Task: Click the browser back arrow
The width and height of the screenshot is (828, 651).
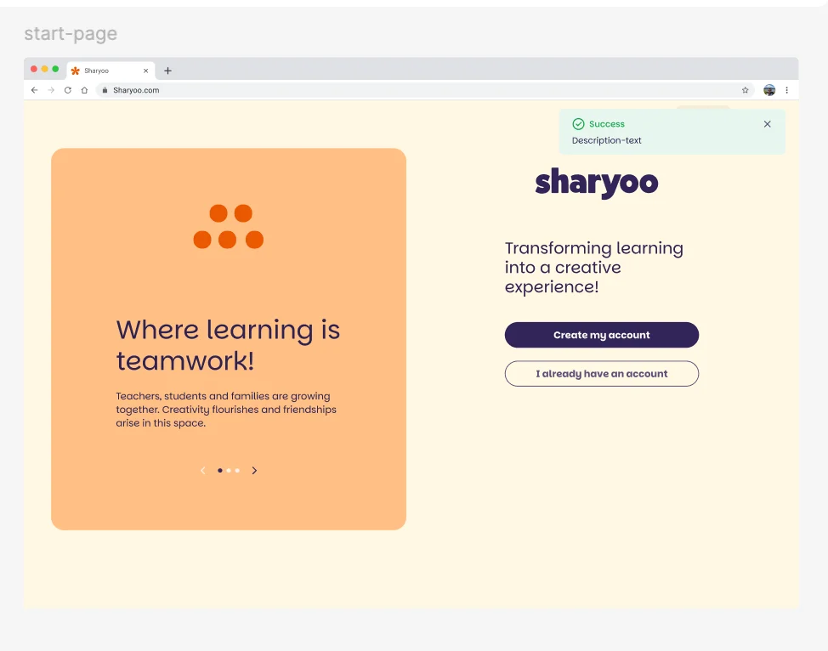Action: pyautogui.click(x=34, y=90)
